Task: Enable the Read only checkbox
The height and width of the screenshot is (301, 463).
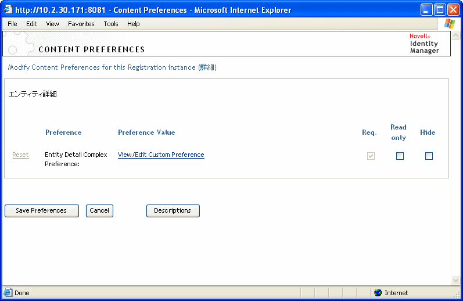Action: [x=400, y=156]
